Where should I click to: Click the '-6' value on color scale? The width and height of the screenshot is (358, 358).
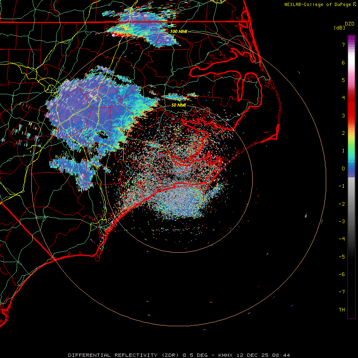[x=342, y=274]
